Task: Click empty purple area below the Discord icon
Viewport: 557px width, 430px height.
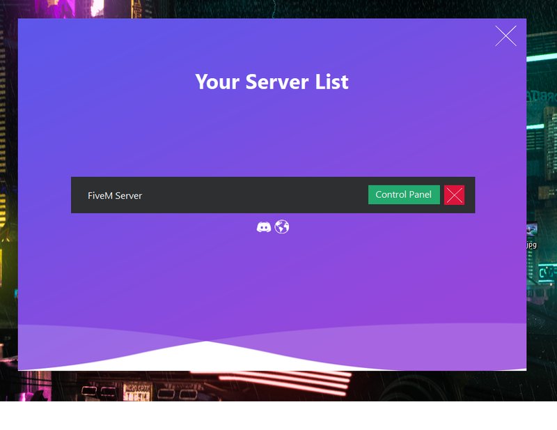Action: coord(272,279)
